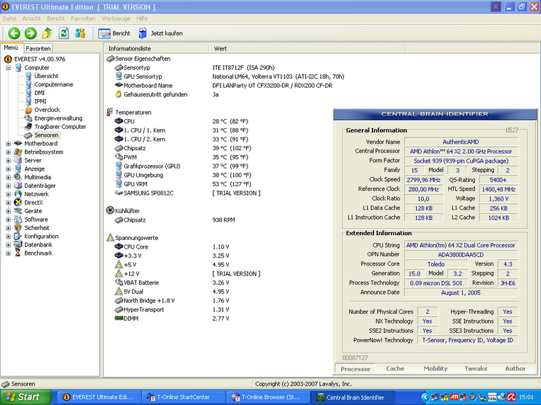Expand the Server tree node
This screenshot has height=405, width=541.
point(8,160)
